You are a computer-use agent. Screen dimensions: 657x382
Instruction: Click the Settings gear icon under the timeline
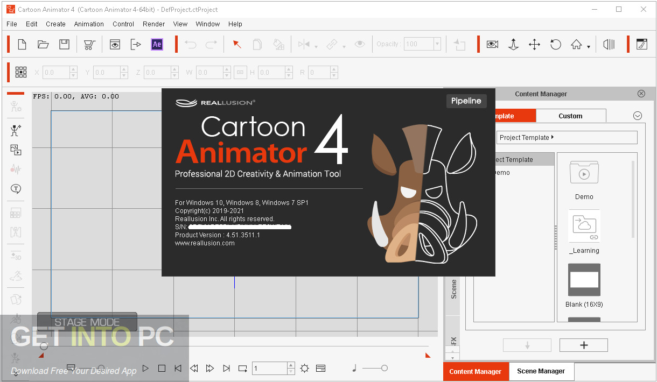point(305,368)
